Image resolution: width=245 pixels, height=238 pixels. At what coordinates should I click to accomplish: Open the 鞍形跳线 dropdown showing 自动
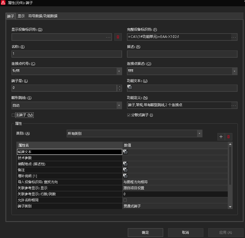point(119,105)
